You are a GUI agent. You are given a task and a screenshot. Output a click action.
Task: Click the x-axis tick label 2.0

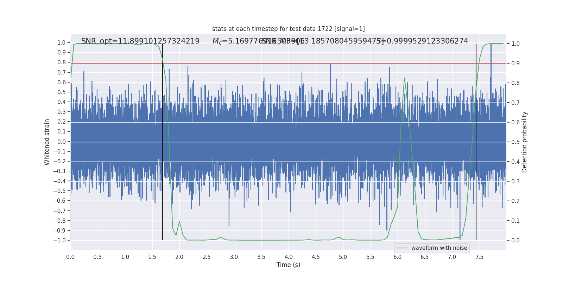(179, 257)
